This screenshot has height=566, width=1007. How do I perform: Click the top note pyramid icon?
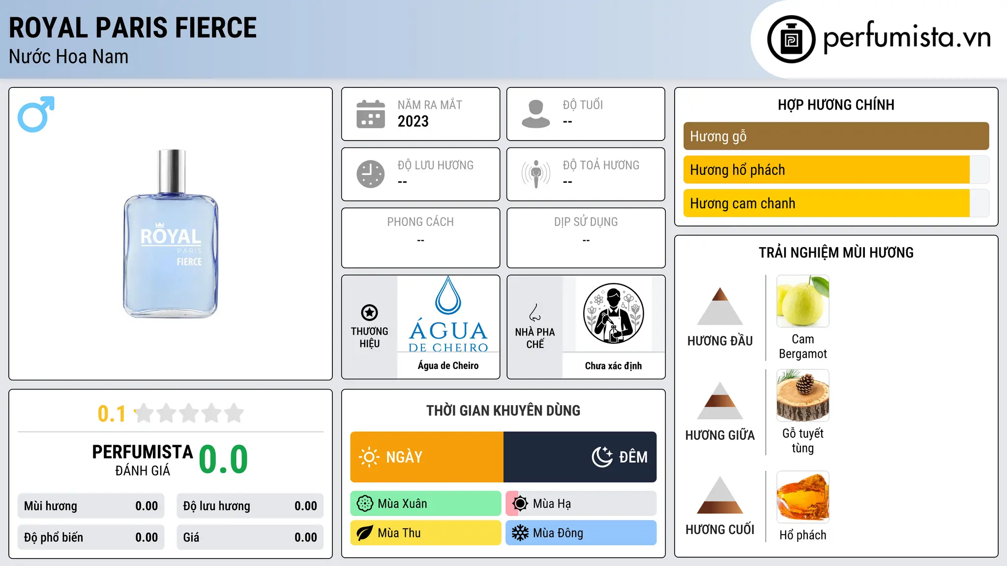[x=720, y=306]
